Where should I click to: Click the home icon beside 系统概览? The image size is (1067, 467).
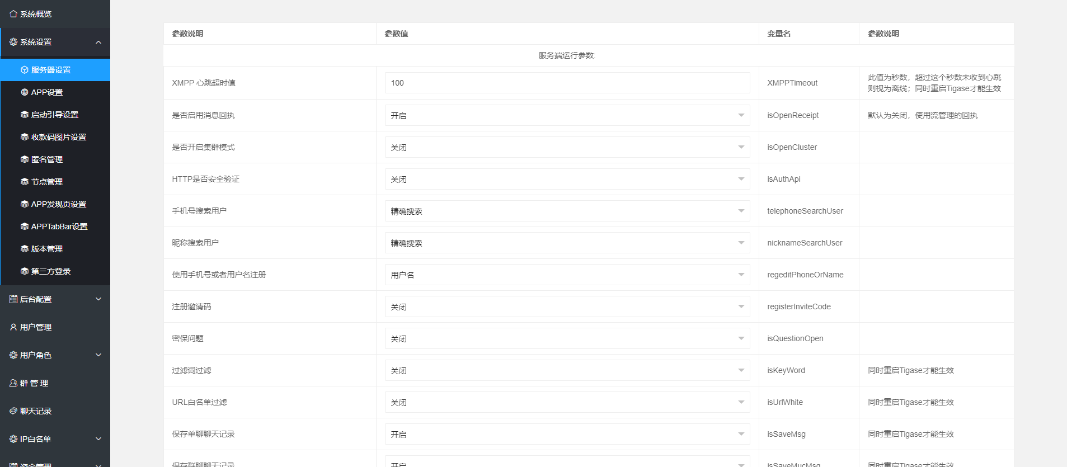[13, 14]
